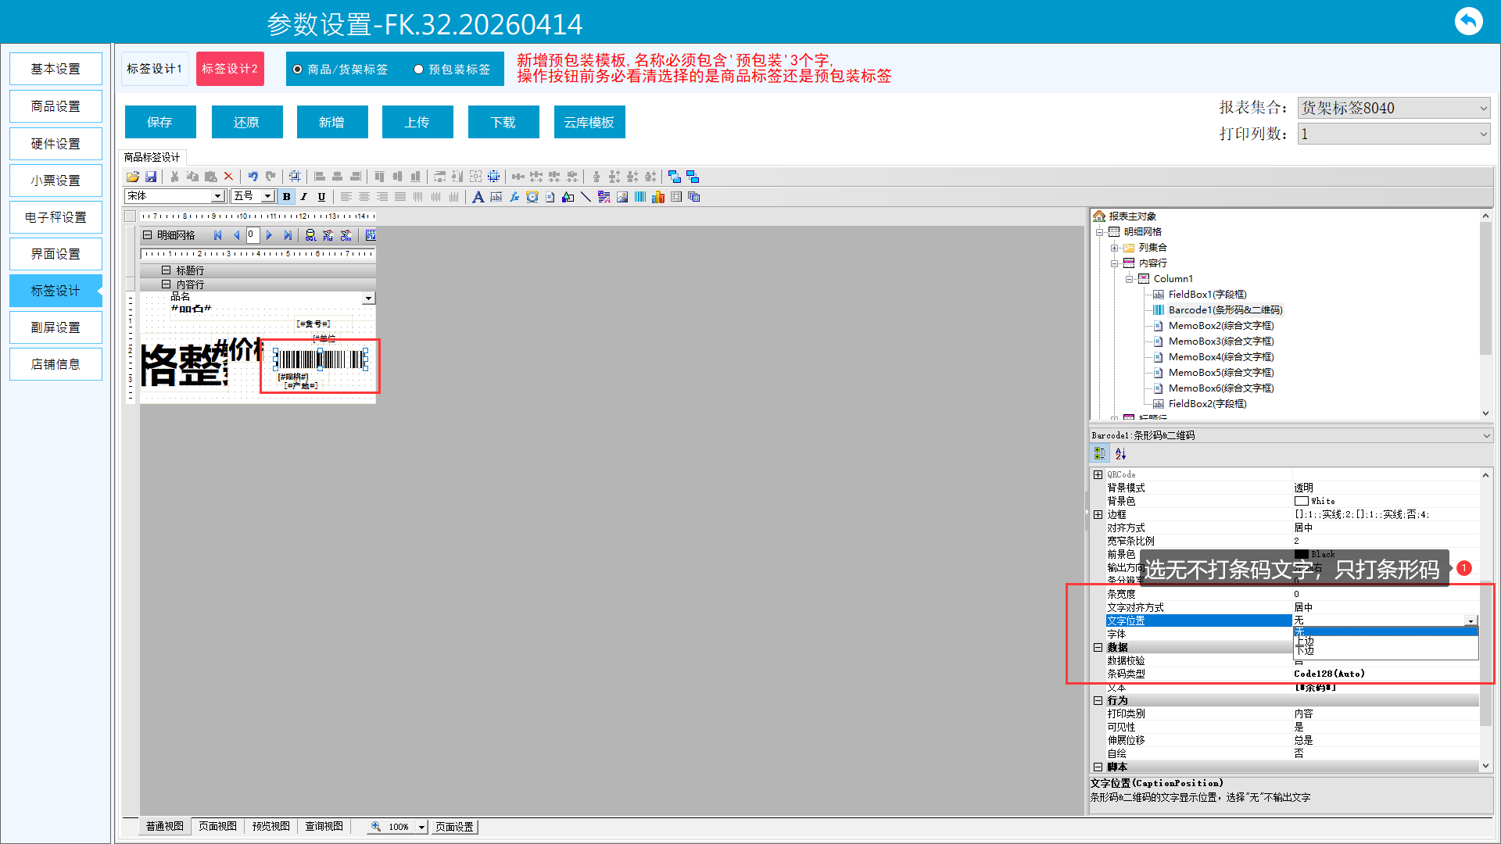Collapse the 明细网格 tree node
1501x844 pixels.
click(x=1099, y=232)
